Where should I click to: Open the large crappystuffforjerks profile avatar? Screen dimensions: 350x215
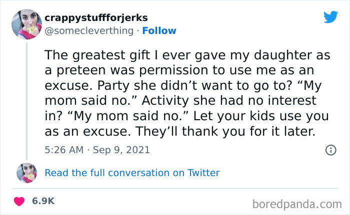[26, 24]
